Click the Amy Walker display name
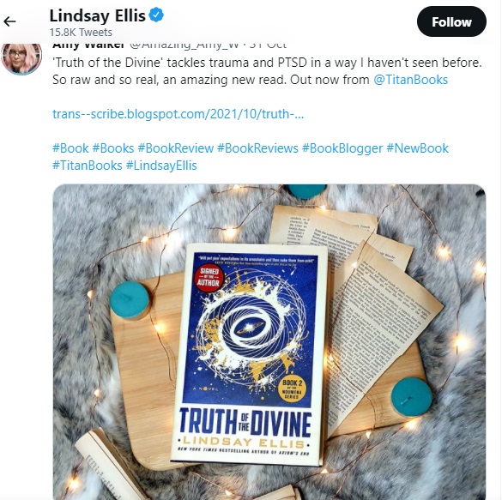This screenshot has height=500, width=502. coord(88,45)
